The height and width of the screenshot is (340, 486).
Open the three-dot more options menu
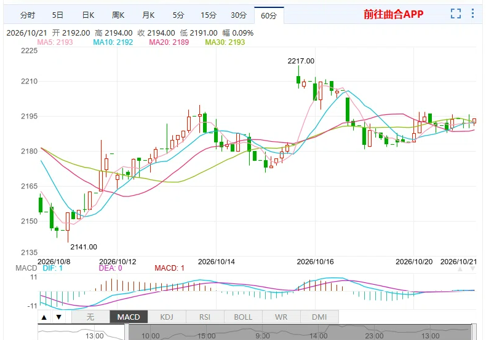point(472,14)
